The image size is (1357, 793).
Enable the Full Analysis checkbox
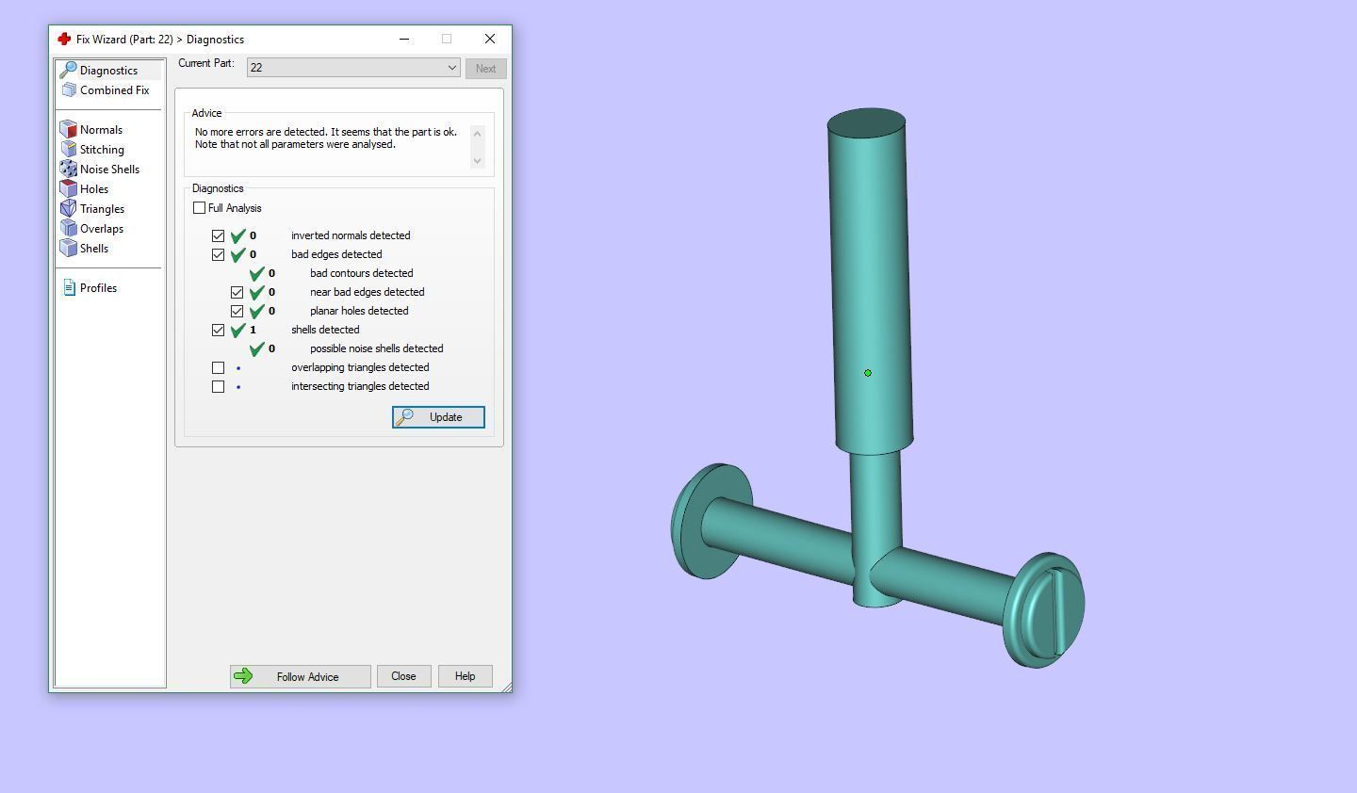(x=199, y=208)
